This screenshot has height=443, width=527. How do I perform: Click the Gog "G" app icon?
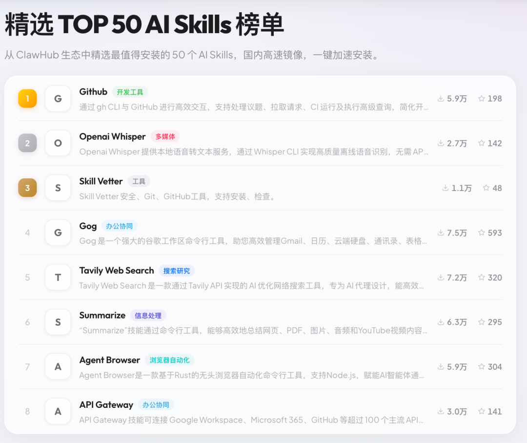[58, 232]
